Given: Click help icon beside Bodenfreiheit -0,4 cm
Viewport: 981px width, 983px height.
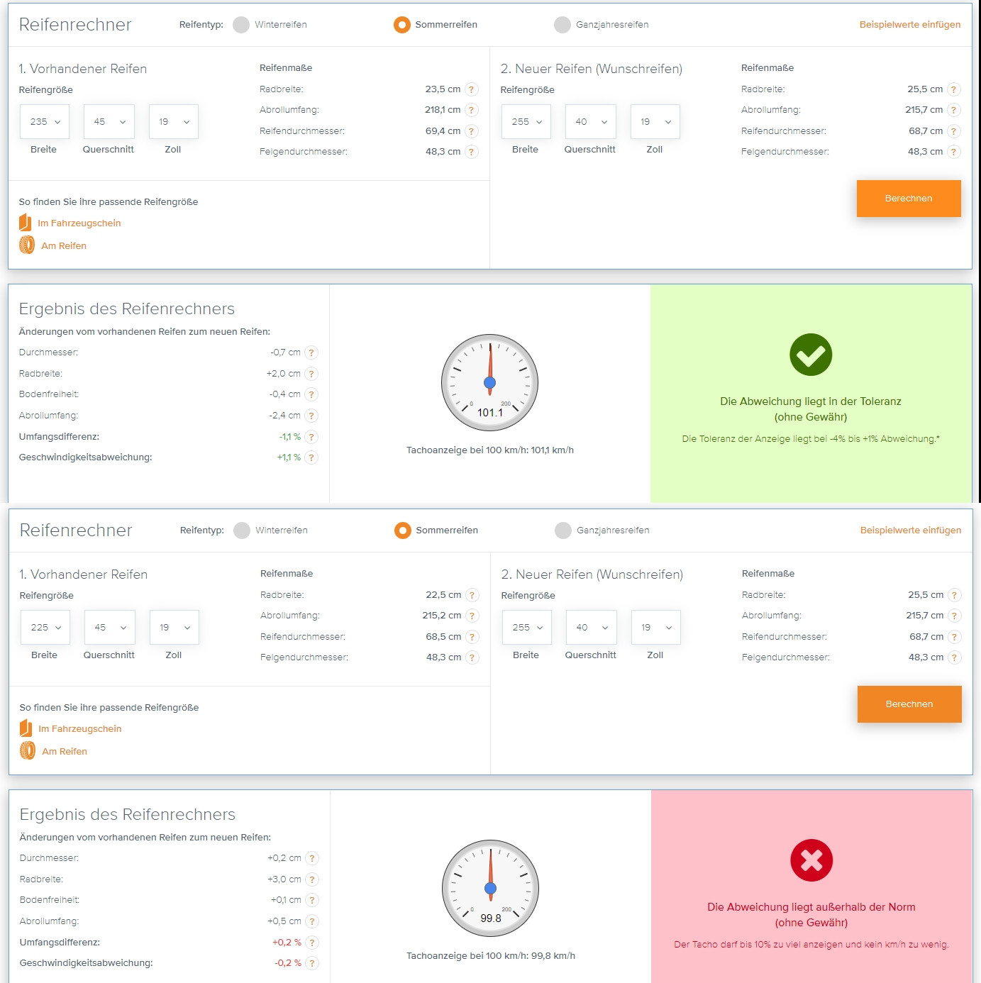Looking at the screenshot, I should point(311,394).
